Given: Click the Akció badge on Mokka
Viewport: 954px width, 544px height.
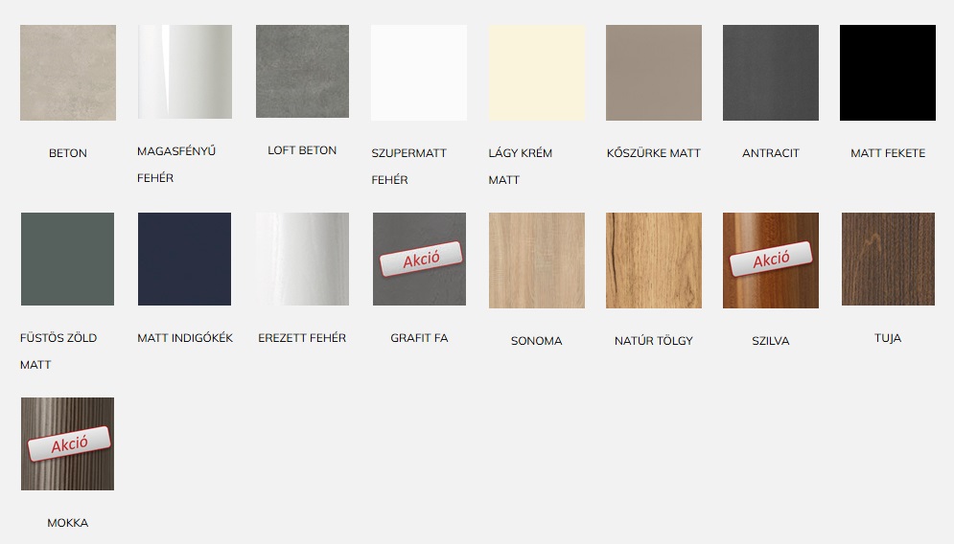Looking at the screenshot, I should 69,443.
